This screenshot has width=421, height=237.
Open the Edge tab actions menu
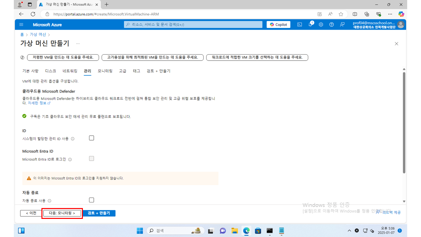tap(30, 5)
